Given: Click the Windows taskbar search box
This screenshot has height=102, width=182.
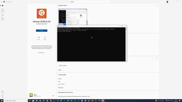Looking at the screenshot, I should coord(16,101).
